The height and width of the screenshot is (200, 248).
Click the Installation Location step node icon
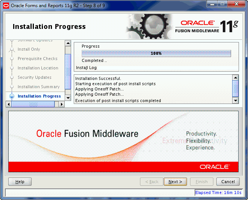point(12,68)
